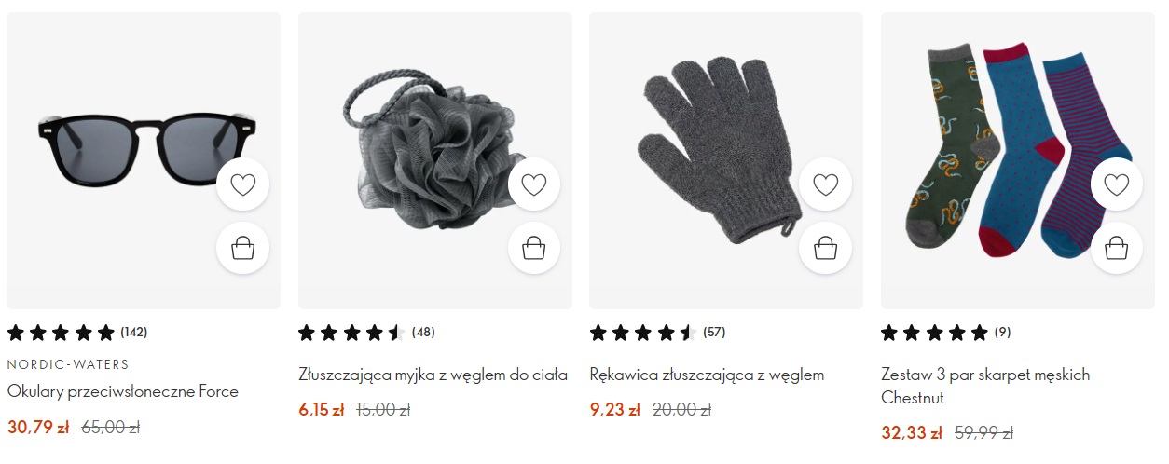View the 48 reviews star rating
Image resolution: width=1169 pixels, height=464 pixels.
tap(366, 332)
